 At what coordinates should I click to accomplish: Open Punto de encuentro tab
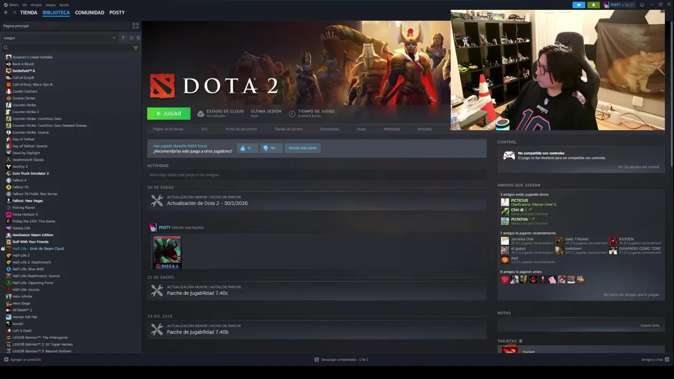point(241,129)
